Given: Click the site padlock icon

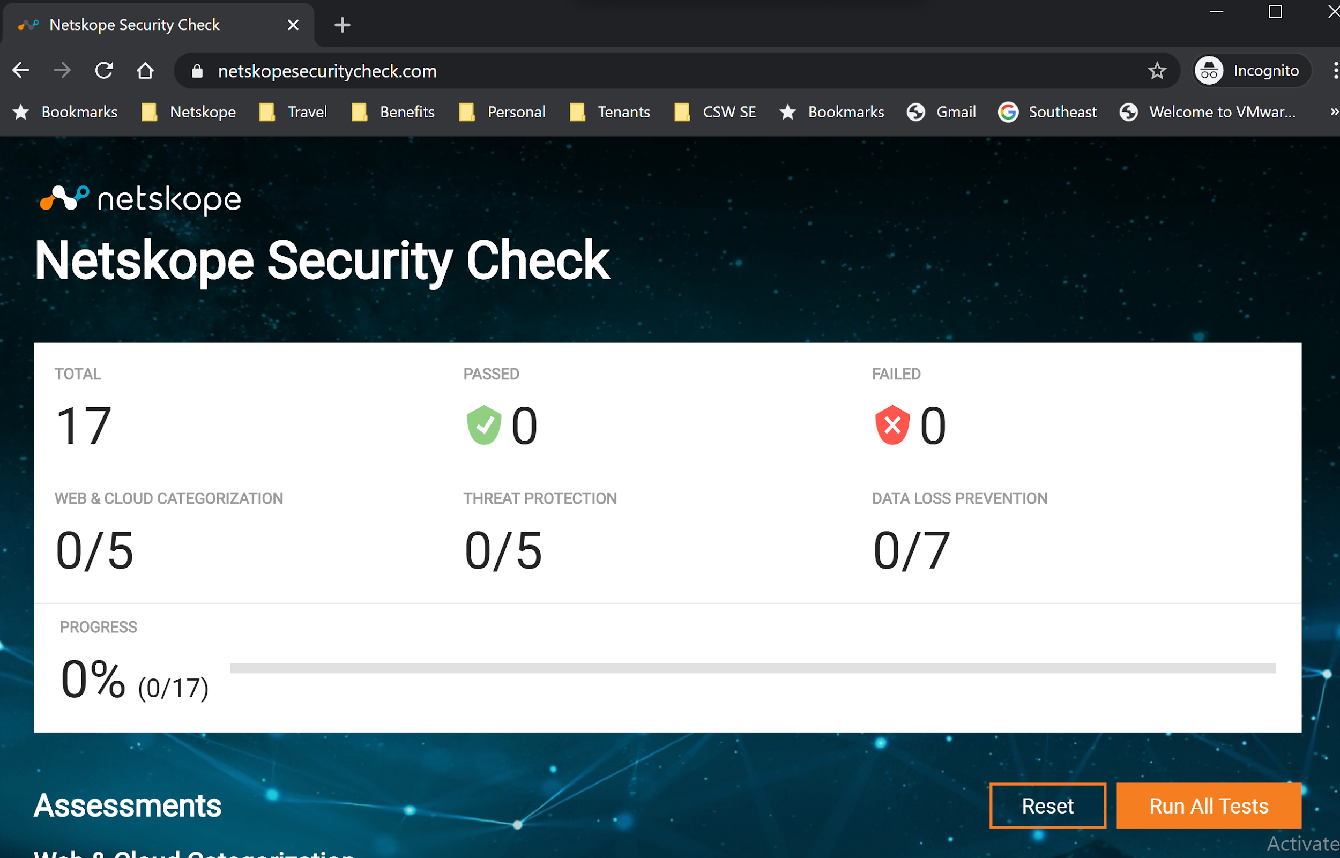Looking at the screenshot, I should 197,71.
